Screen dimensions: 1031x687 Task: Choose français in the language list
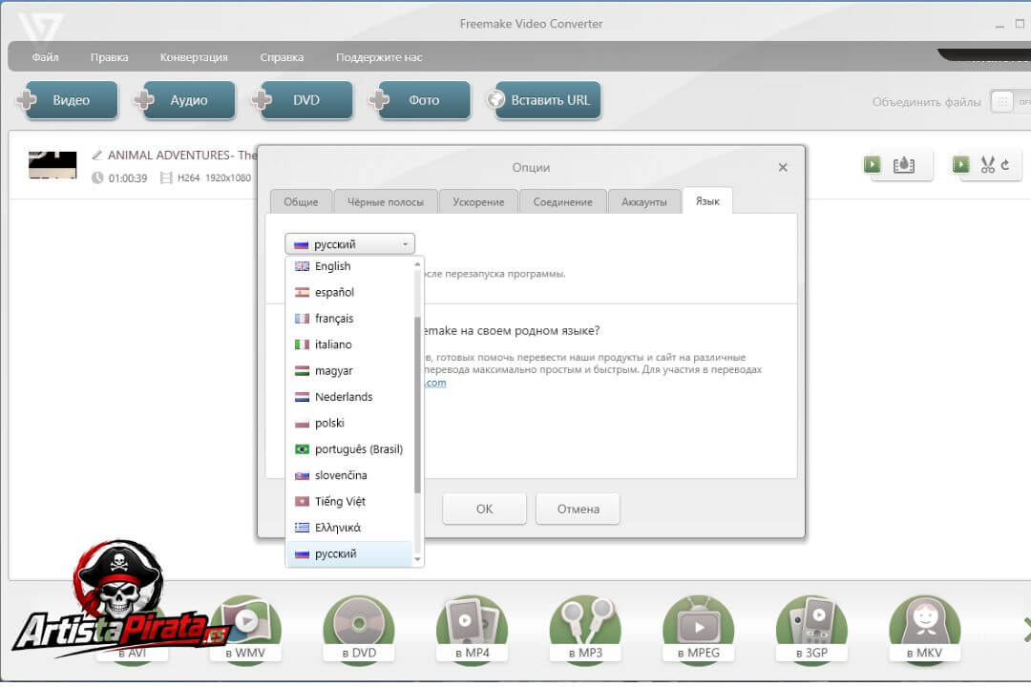(x=350, y=318)
